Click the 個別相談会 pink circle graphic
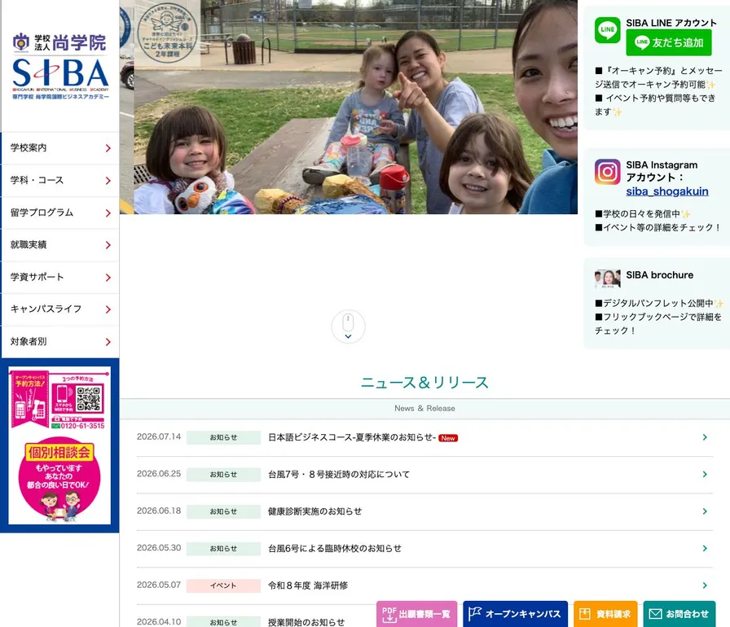 tap(59, 479)
